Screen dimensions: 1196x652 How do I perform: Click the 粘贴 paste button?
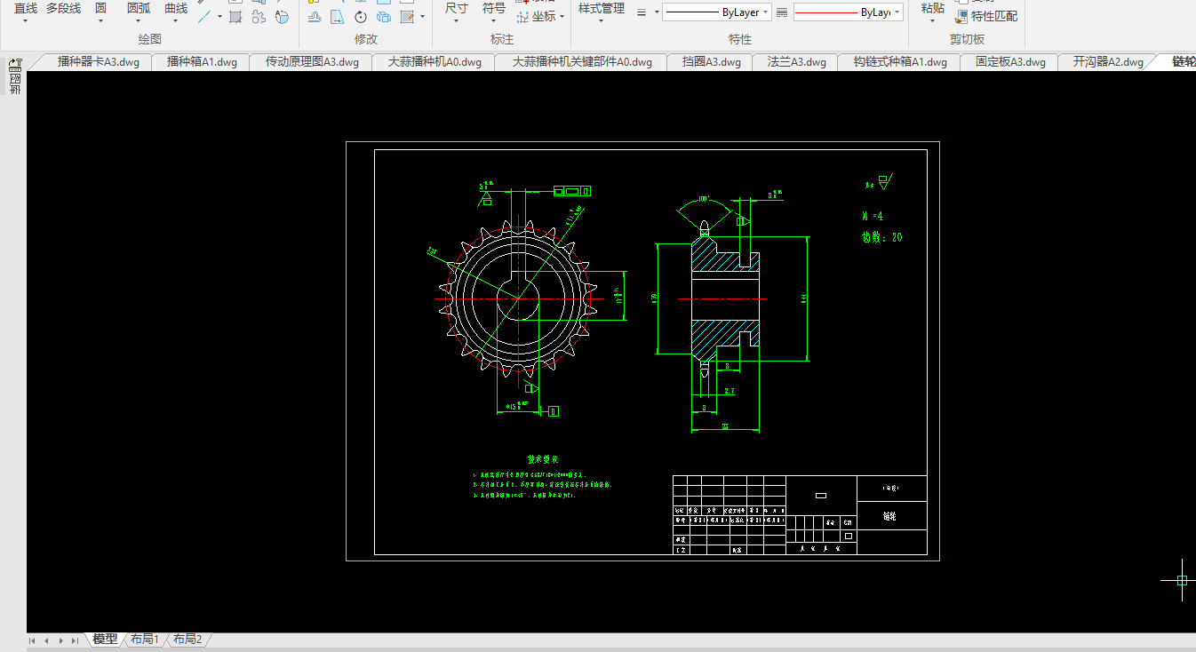coord(932,8)
